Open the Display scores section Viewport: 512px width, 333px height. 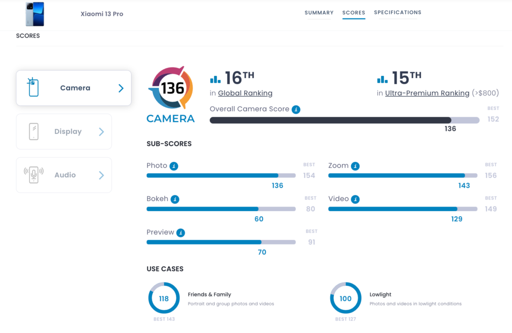(x=63, y=131)
